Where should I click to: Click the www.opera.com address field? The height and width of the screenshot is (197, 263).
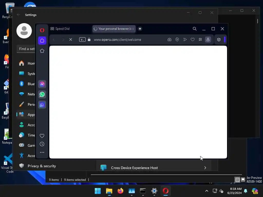[117, 40]
